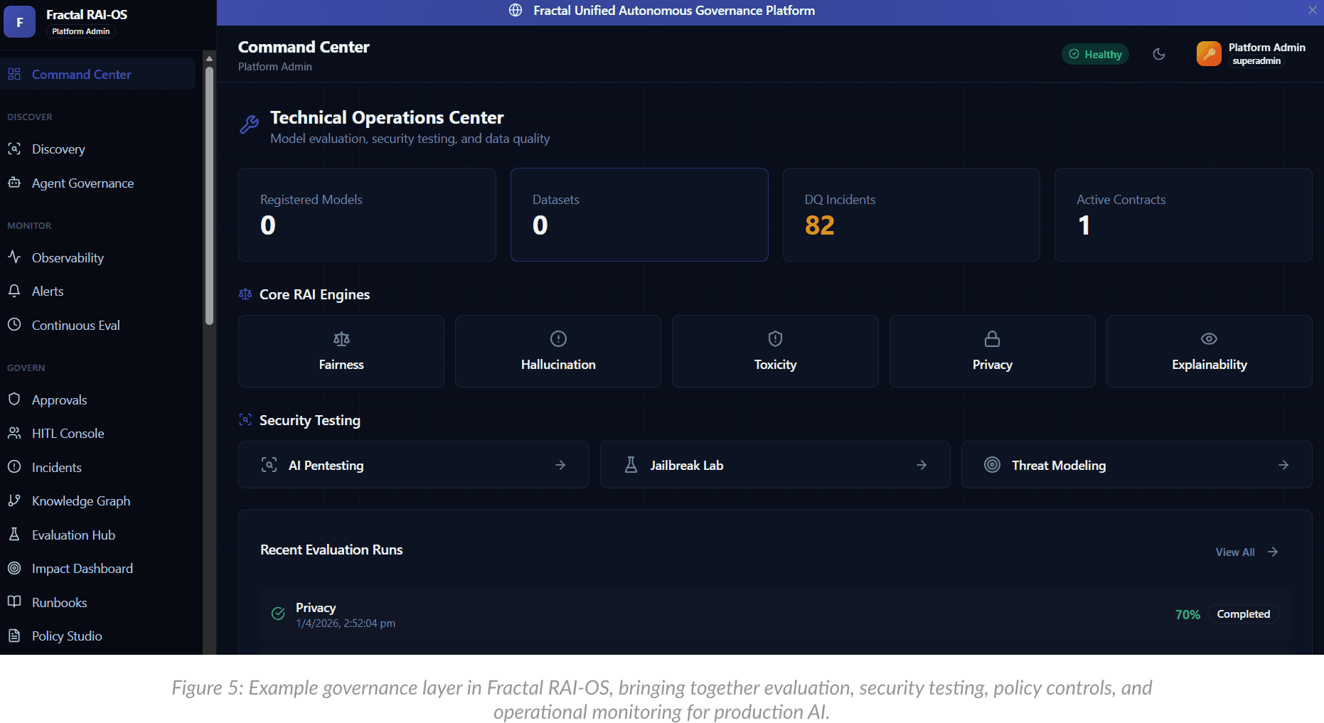The image size is (1324, 723).
Task: Click the Command Center grid icon in sidebar
Action: coord(14,74)
